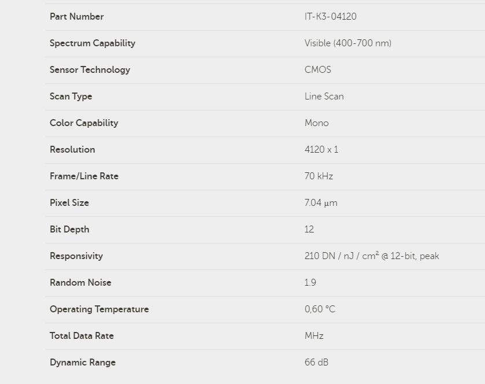
Task: Click the Resolution row label
Action: (x=72, y=150)
